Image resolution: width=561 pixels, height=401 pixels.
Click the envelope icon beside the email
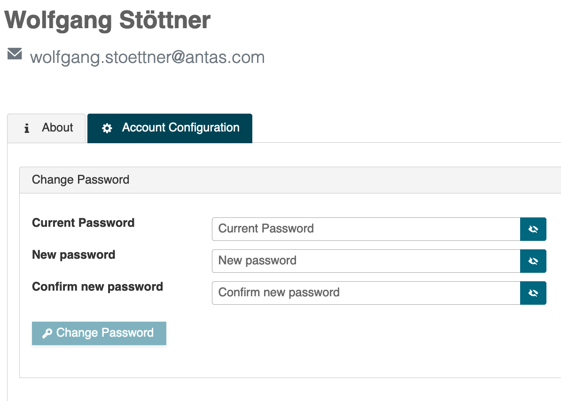[15, 54]
